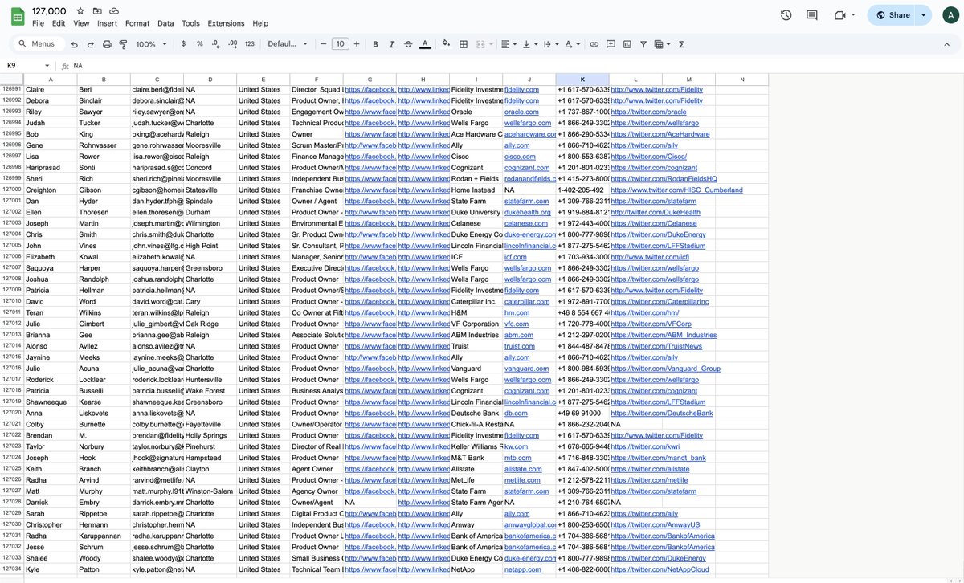The image size is (964, 583).
Task: Open the functions sigma menu
Action: click(681, 44)
